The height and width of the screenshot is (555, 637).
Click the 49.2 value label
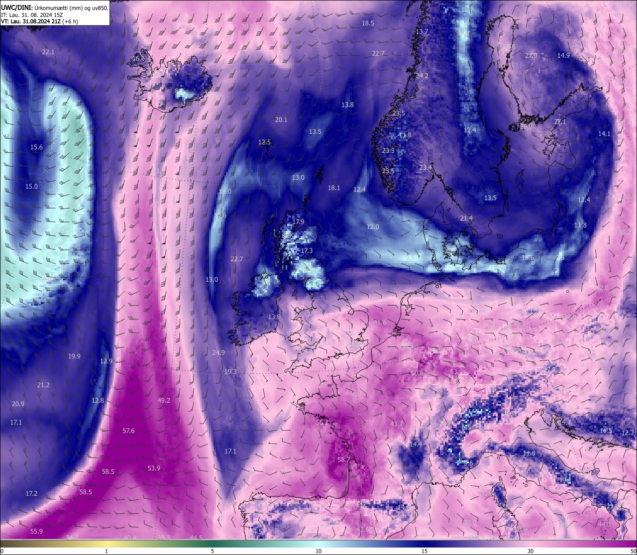click(x=164, y=401)
